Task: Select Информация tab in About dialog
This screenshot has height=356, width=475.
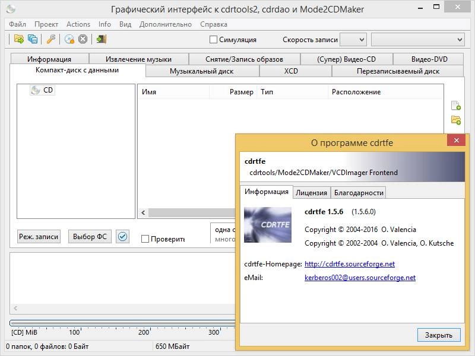Action: tap(267, 192)
